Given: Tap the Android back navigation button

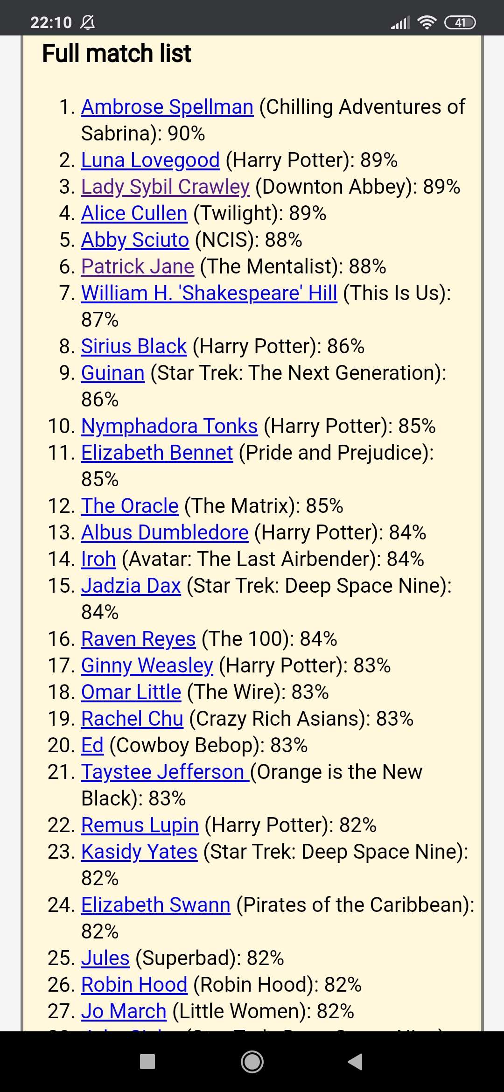Looking at the screenshot, I should pyautogui.click(x=356, y=1061).
